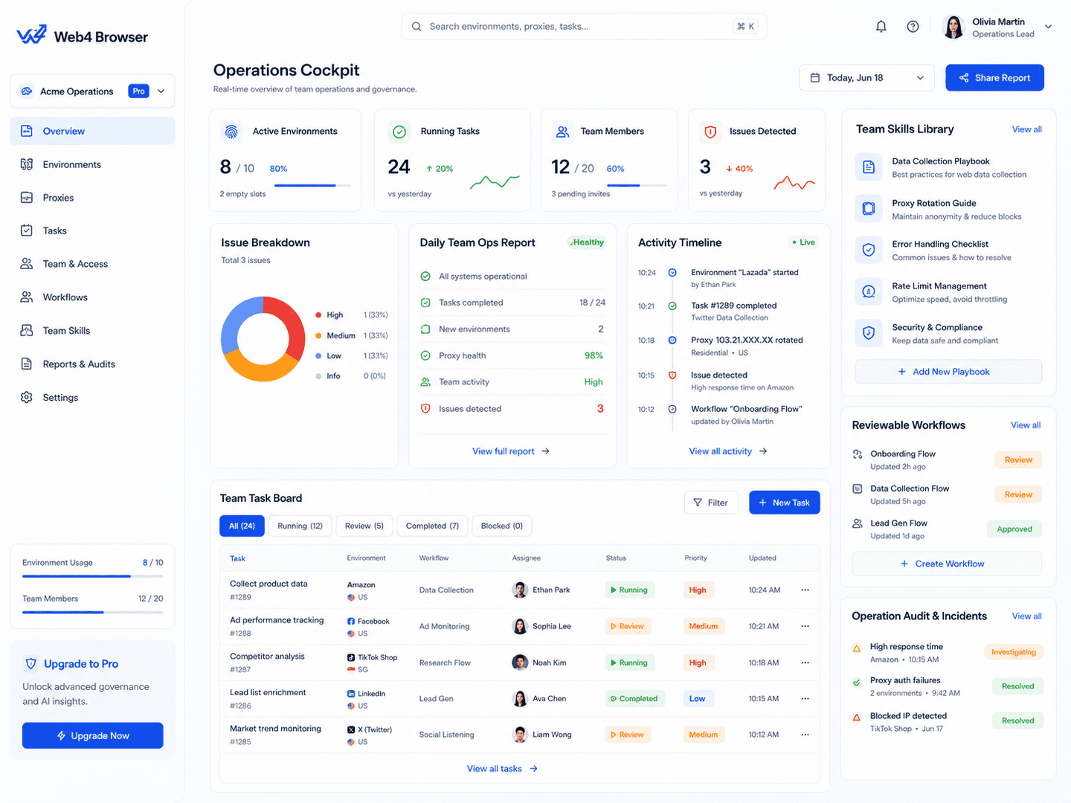Click the Issue detected shield timeline icon

(672, 375)
